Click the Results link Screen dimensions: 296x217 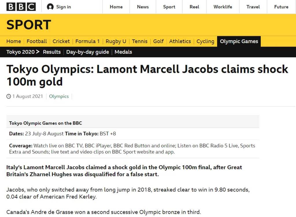point(52,52)
